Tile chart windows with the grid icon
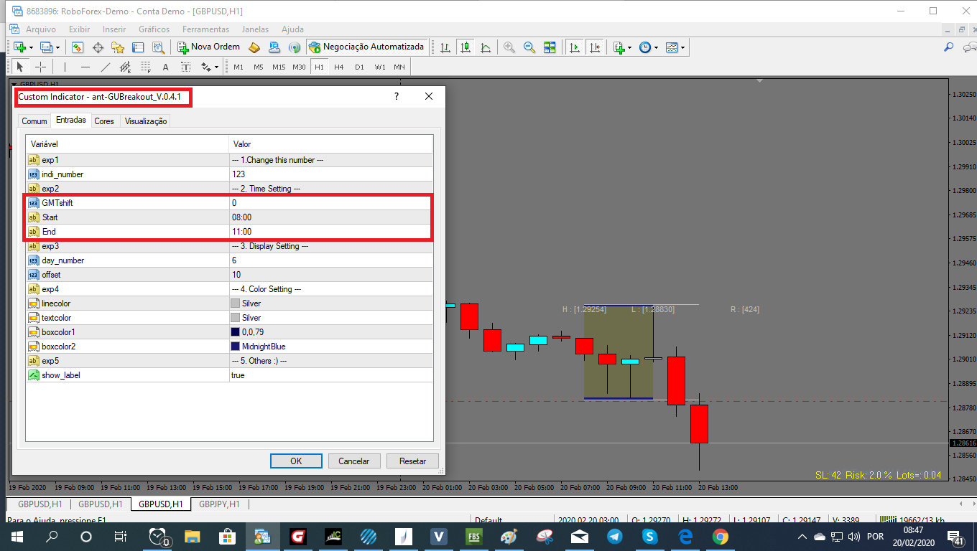The image size is (977, 551). point(550,47)
